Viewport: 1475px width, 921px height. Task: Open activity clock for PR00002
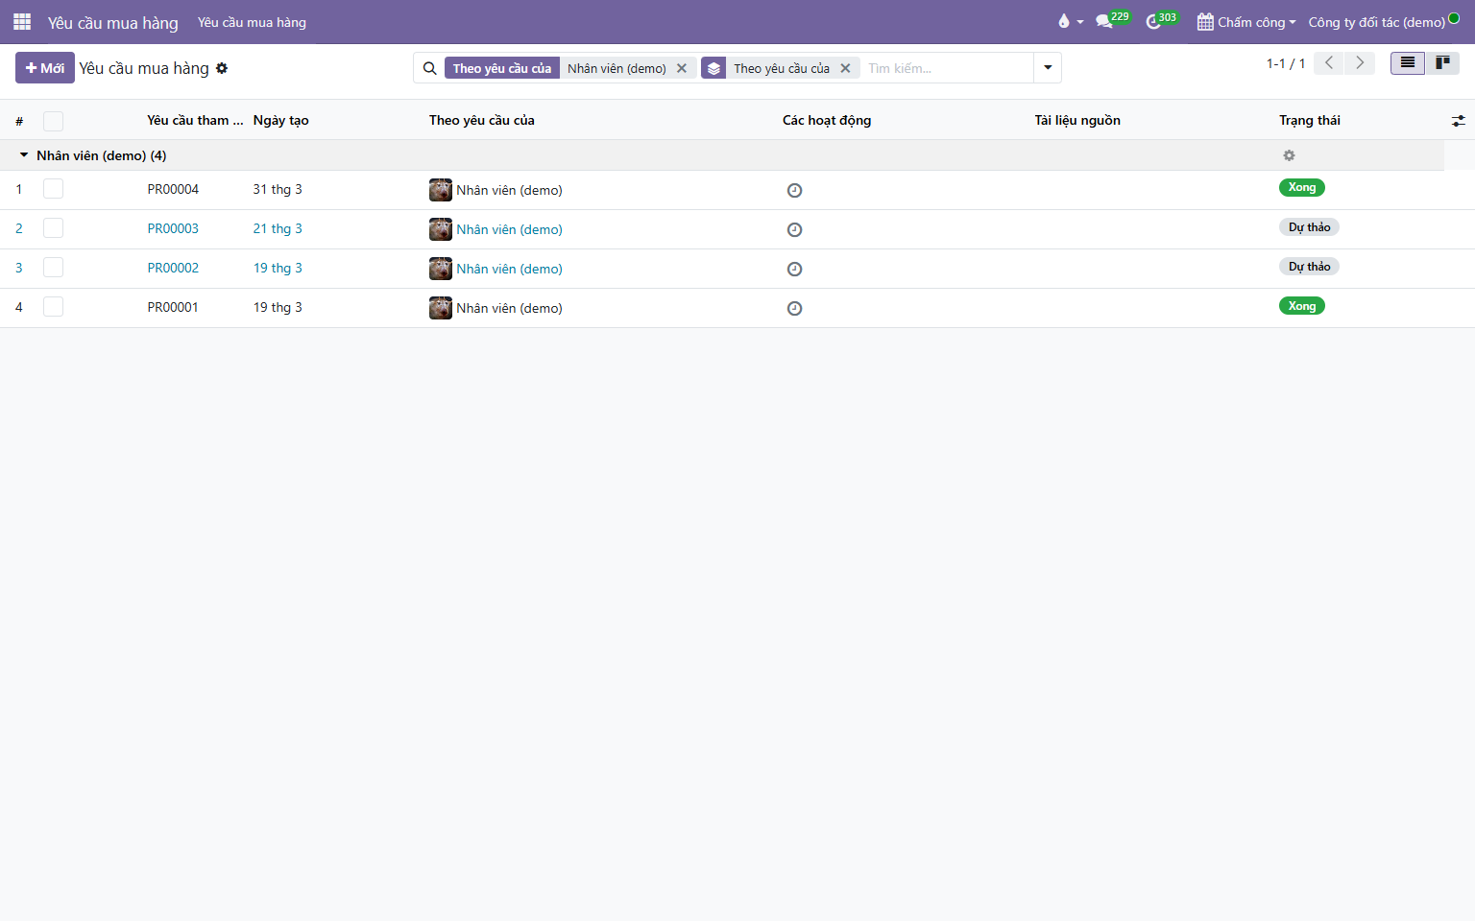(x=794, y=269)
